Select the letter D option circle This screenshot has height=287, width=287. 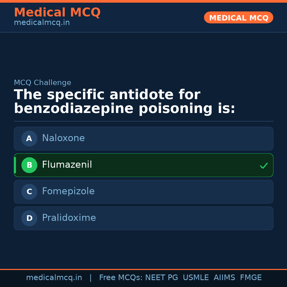(29, 218)
